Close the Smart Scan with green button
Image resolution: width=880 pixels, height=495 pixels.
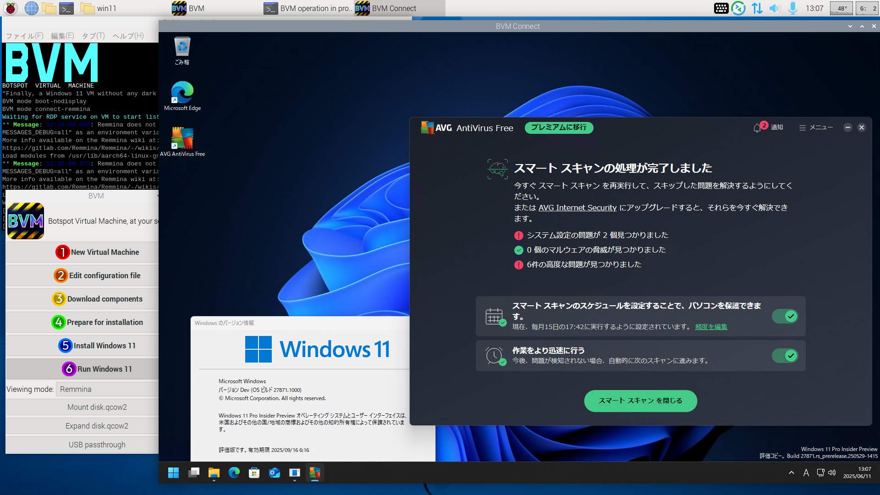[640, 401]
